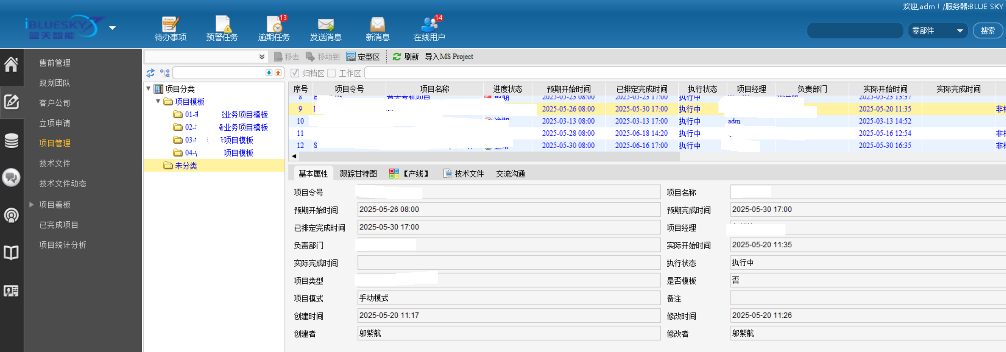Open the database stack icon in left sidebar
The image size is (1006, 352).
(x=11, y=140)
